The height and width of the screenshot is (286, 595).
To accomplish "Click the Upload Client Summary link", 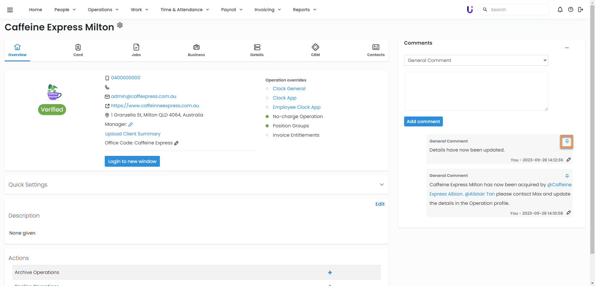I will click(x=133, y=134).
